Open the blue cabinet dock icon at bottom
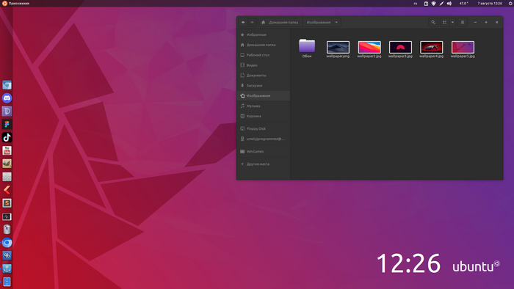Viewport: 514px width, 289px height. click(7, 282)
